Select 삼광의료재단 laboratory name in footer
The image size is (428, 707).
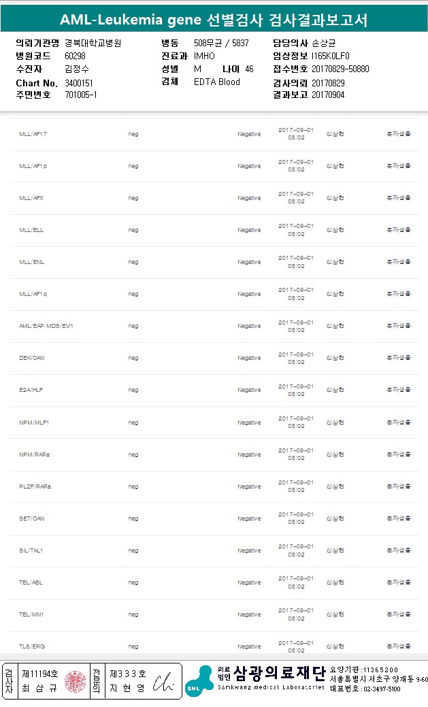click(279, 674)
